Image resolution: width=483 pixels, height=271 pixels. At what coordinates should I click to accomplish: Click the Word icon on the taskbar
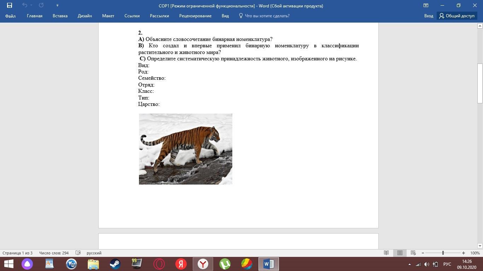pos(269,264)
